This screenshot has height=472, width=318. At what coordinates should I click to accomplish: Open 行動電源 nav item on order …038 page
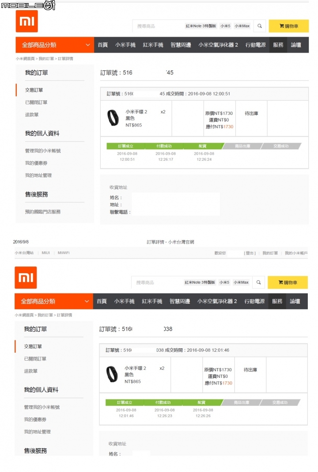tap(254, 301)
